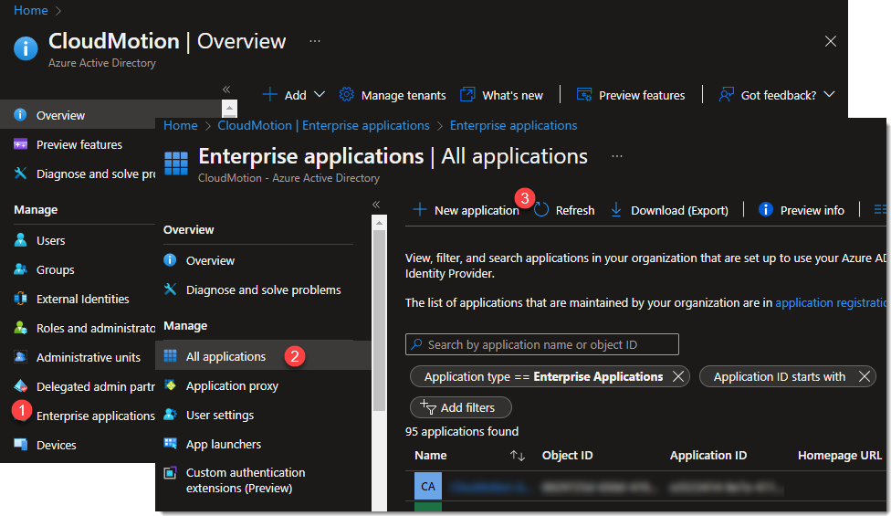Click the Refresh icon in toolbar

point(542,210)
